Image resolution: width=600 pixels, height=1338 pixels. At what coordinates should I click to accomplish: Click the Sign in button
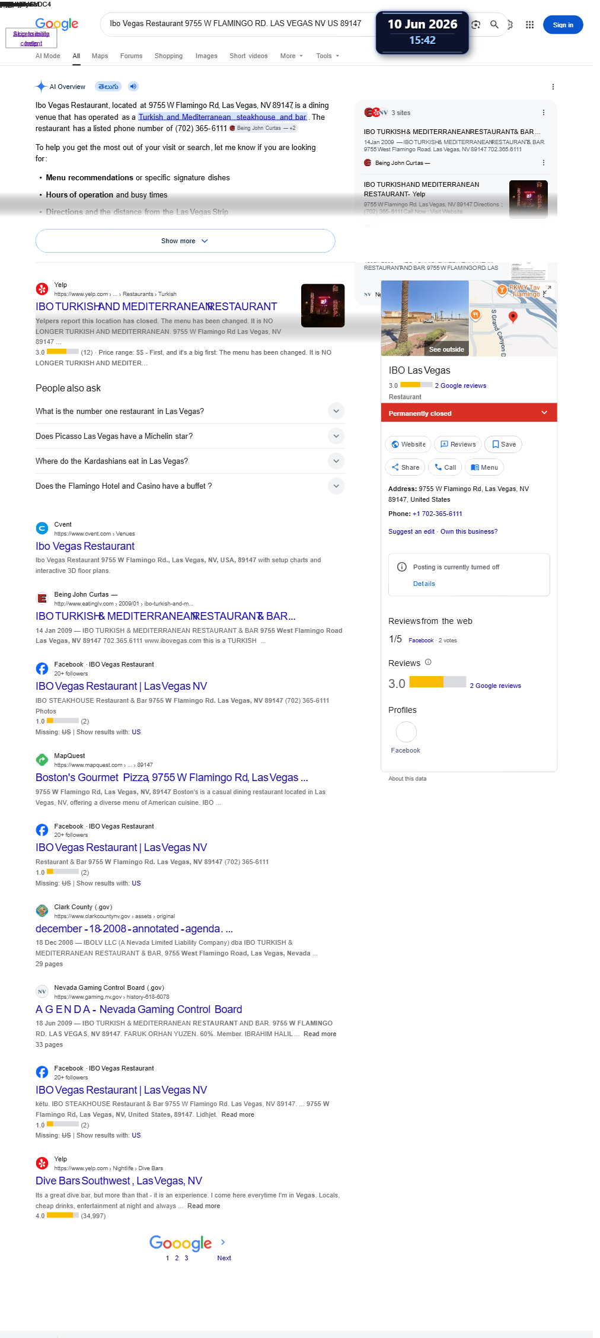pos(563,25)
